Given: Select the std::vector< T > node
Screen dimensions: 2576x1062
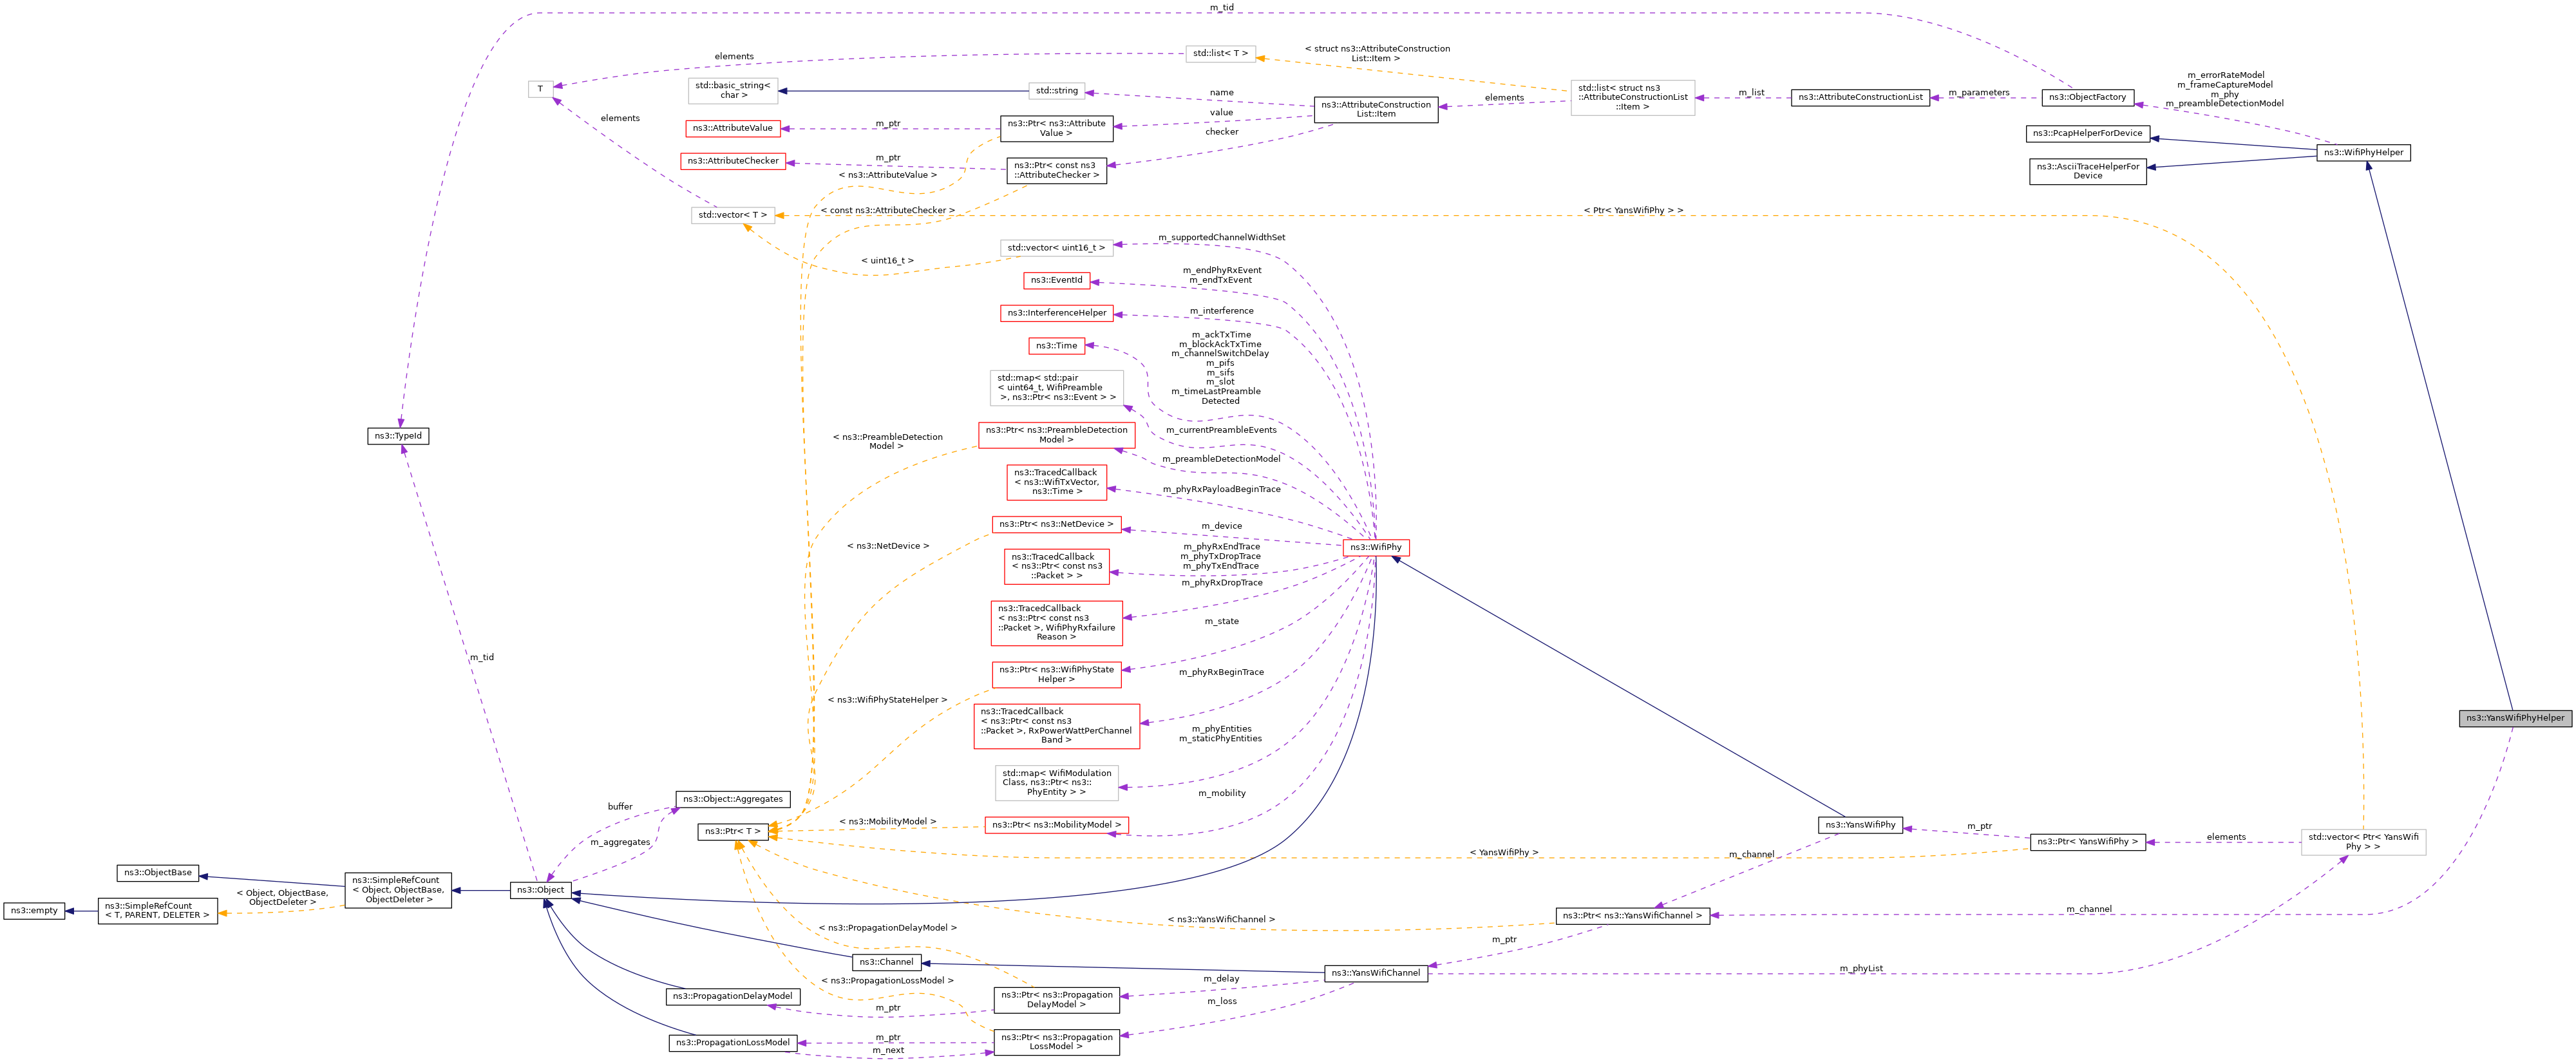Looking at the screenshot, I should point(733,215).
